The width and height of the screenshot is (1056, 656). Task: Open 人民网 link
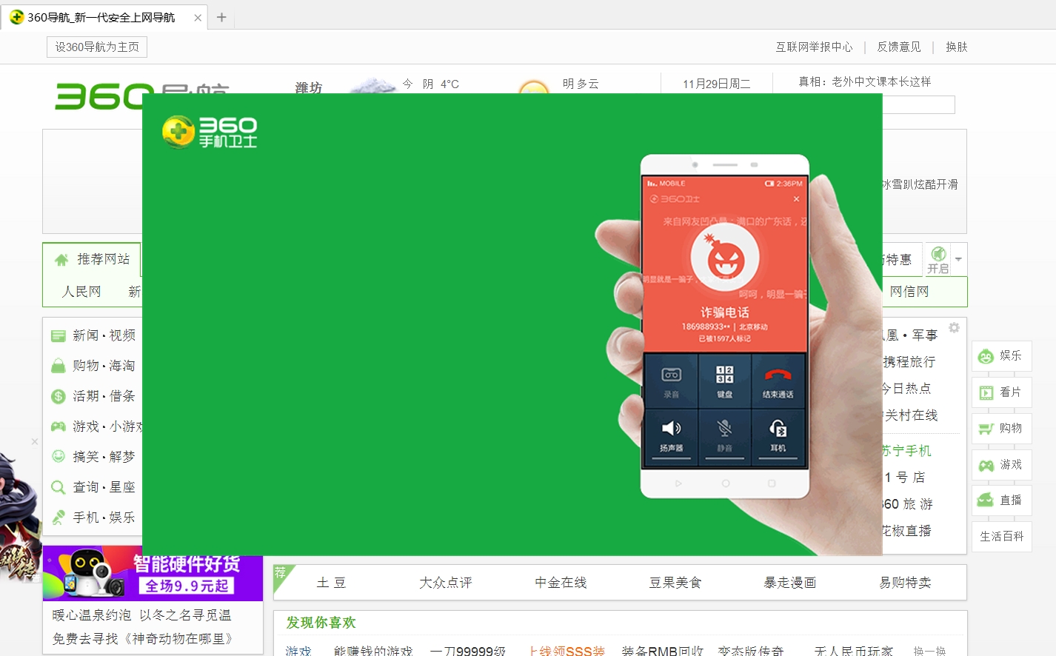81,292
